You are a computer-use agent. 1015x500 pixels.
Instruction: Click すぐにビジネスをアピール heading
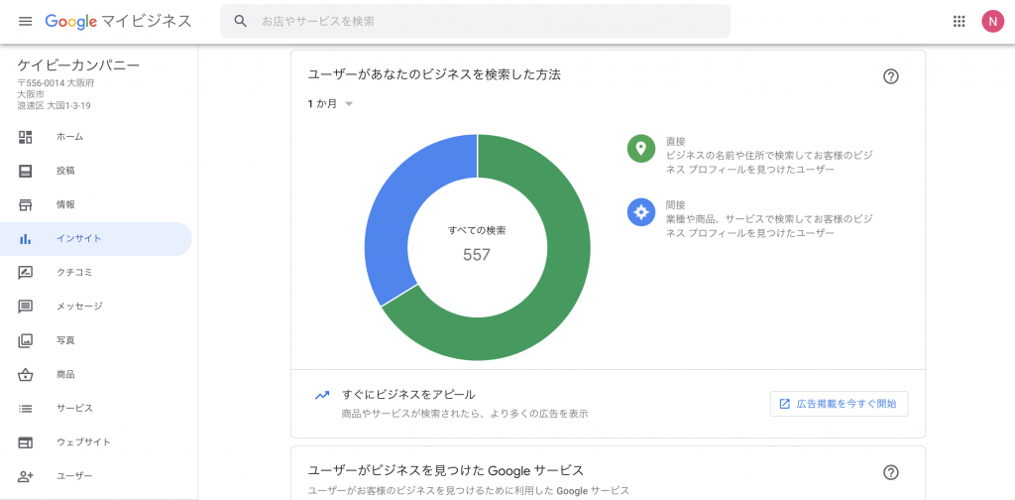(408, 395)
